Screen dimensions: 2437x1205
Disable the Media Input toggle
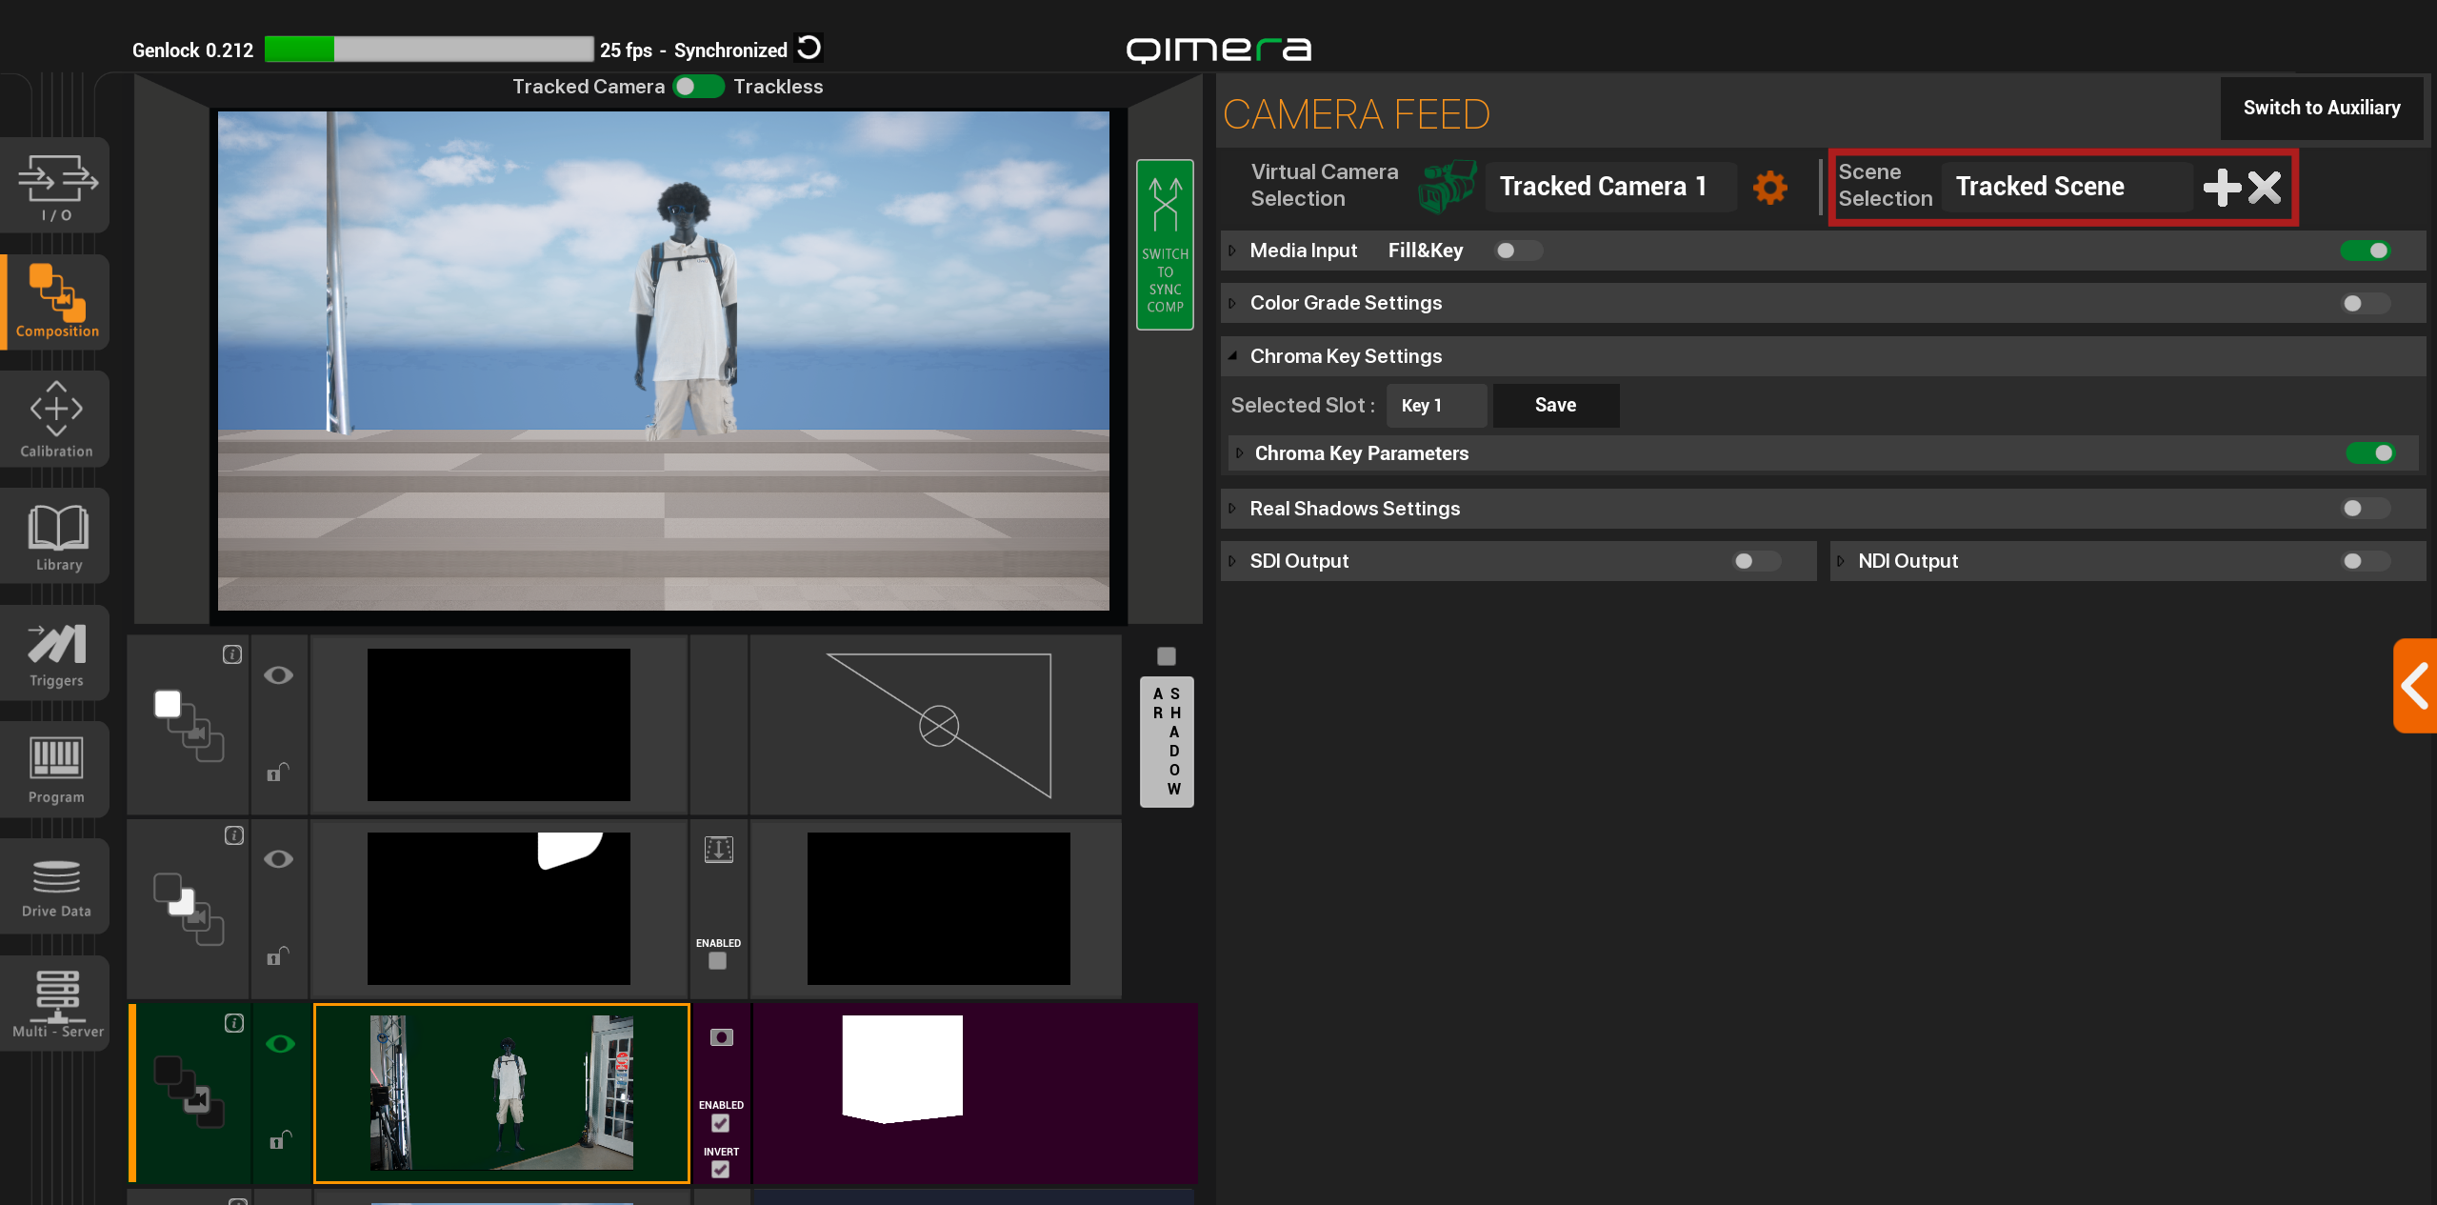pyautogui.click(x=2366, y=251)
